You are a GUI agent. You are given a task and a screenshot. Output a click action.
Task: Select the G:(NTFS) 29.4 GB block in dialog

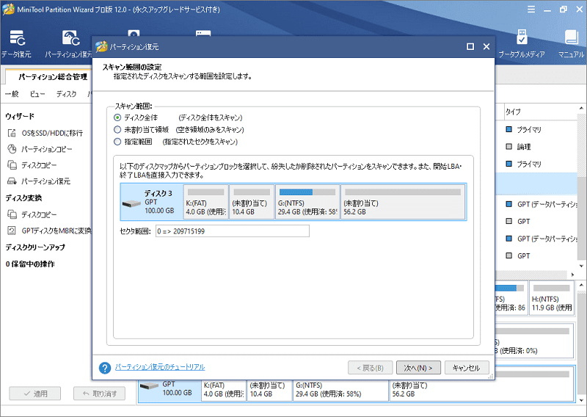pos(307,202)
